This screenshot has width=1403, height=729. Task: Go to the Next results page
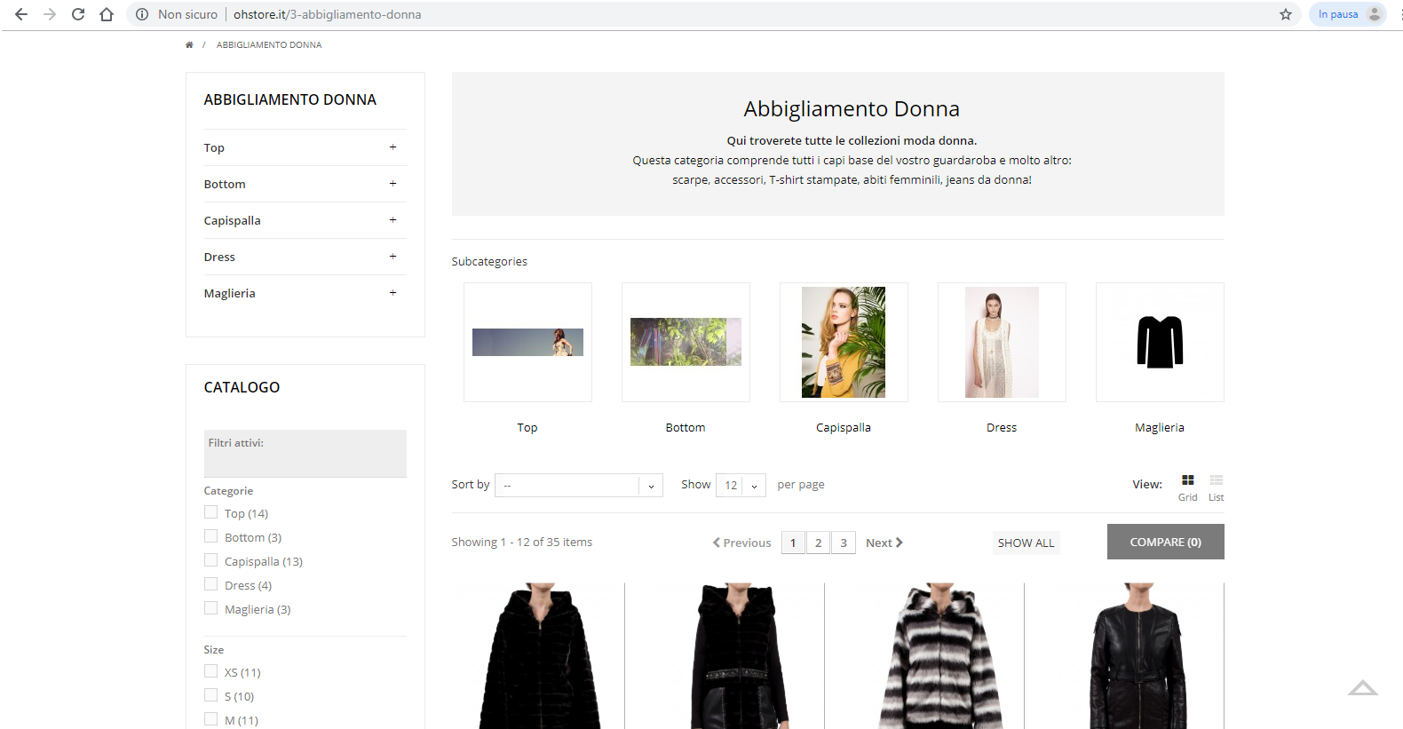pos(884,543)
